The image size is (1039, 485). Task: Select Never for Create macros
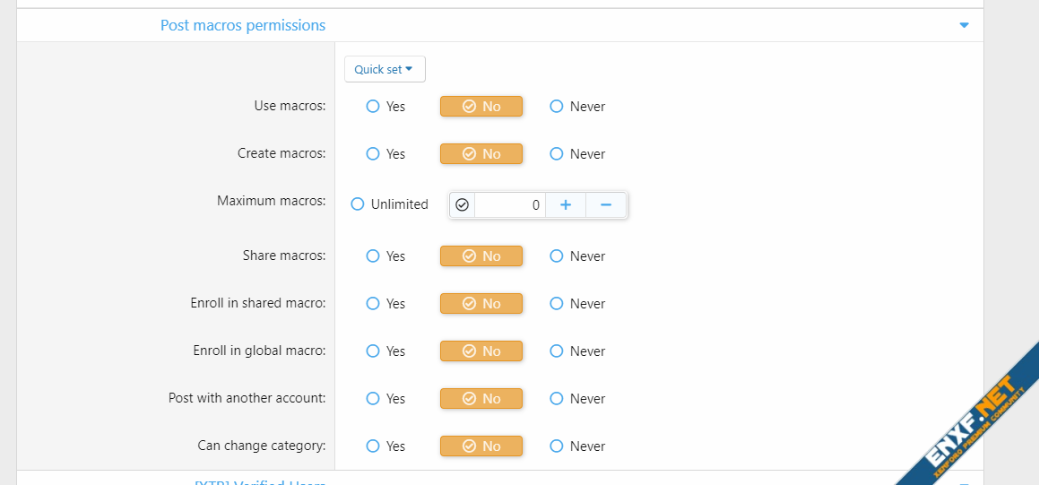click(x=557, y=154)
